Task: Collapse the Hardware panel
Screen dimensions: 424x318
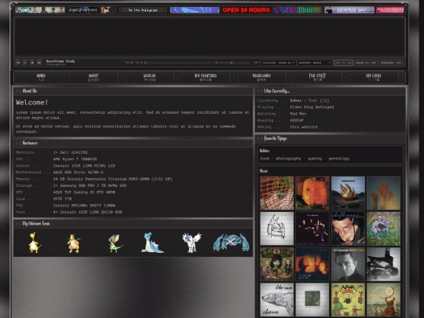Action: pyautogui.click(x=18, y=143)
